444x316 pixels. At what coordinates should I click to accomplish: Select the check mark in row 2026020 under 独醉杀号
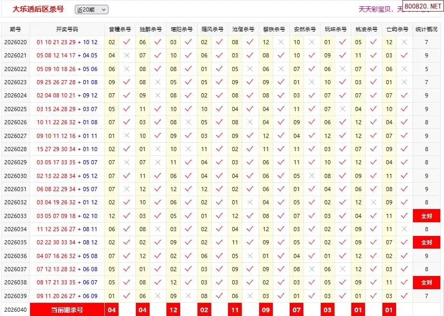point(157,42)
